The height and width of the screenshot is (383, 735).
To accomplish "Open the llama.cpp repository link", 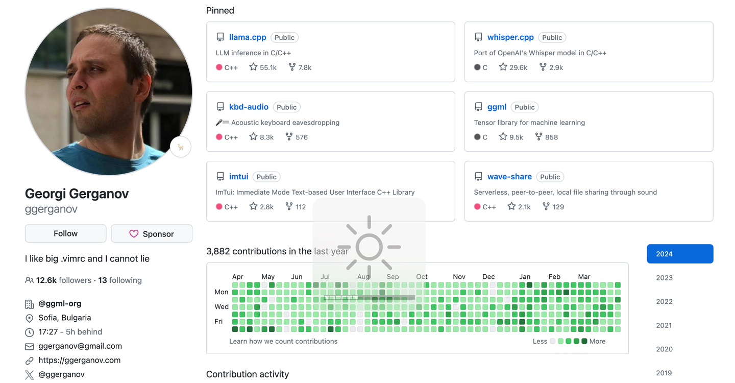I will point(248,37).
